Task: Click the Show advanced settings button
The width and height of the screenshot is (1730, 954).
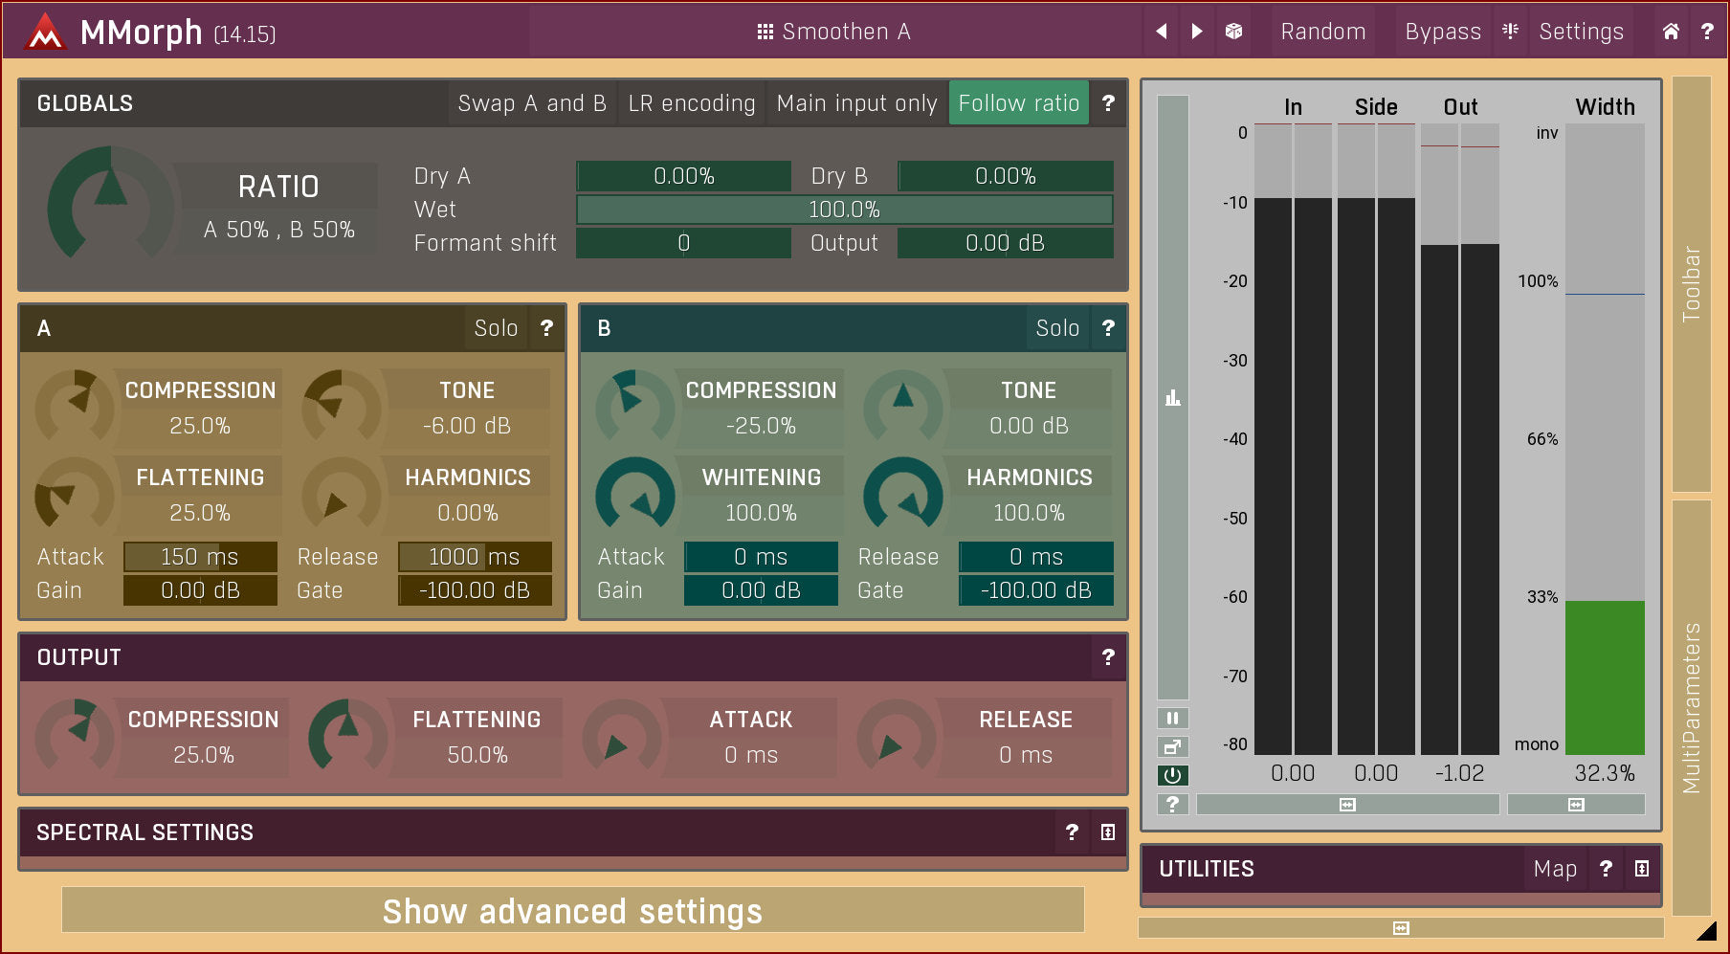Action: [572, 911]
